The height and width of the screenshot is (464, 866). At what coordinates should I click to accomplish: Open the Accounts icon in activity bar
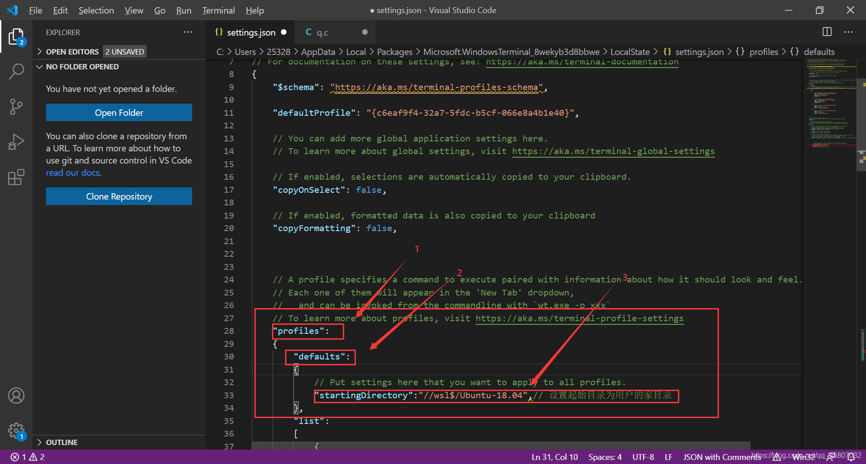pyautogui.click(x=16, y=396)
